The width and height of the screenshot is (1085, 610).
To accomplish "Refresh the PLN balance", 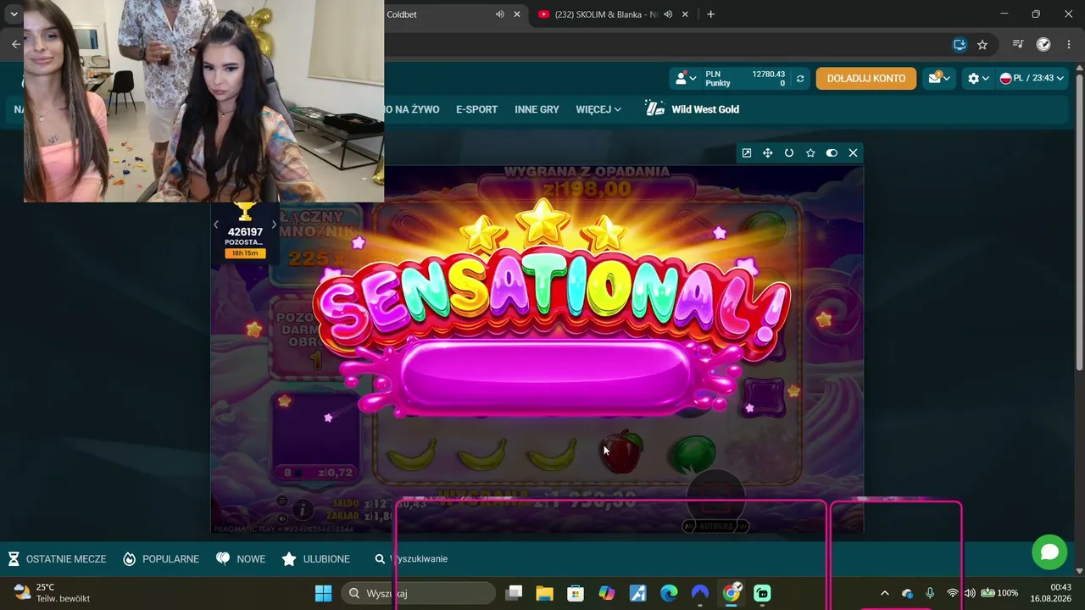I will (x=799, y=79).
